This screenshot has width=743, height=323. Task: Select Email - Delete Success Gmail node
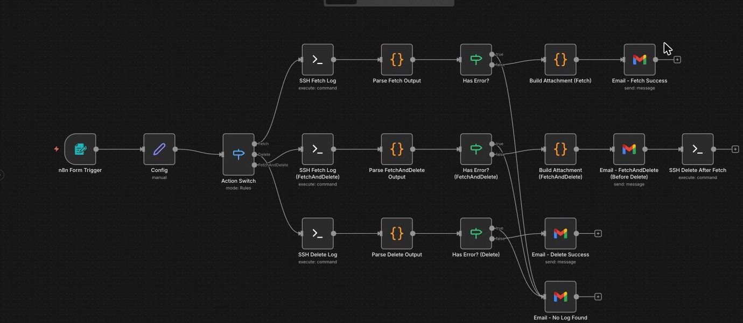[560, 234]
